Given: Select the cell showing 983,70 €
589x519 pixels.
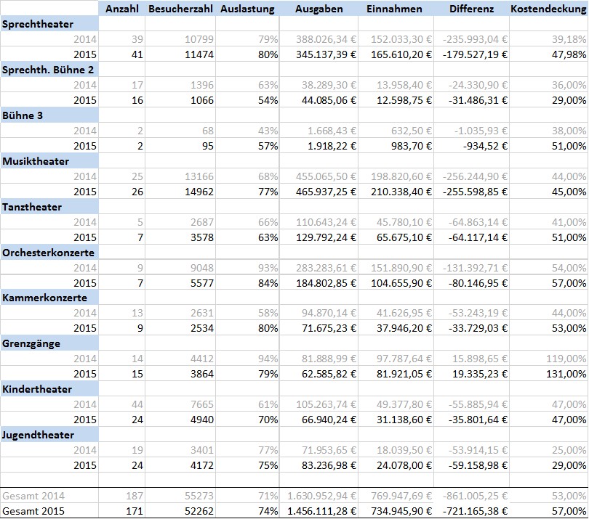Looking at the screenshot, I should tap(396, 146).
